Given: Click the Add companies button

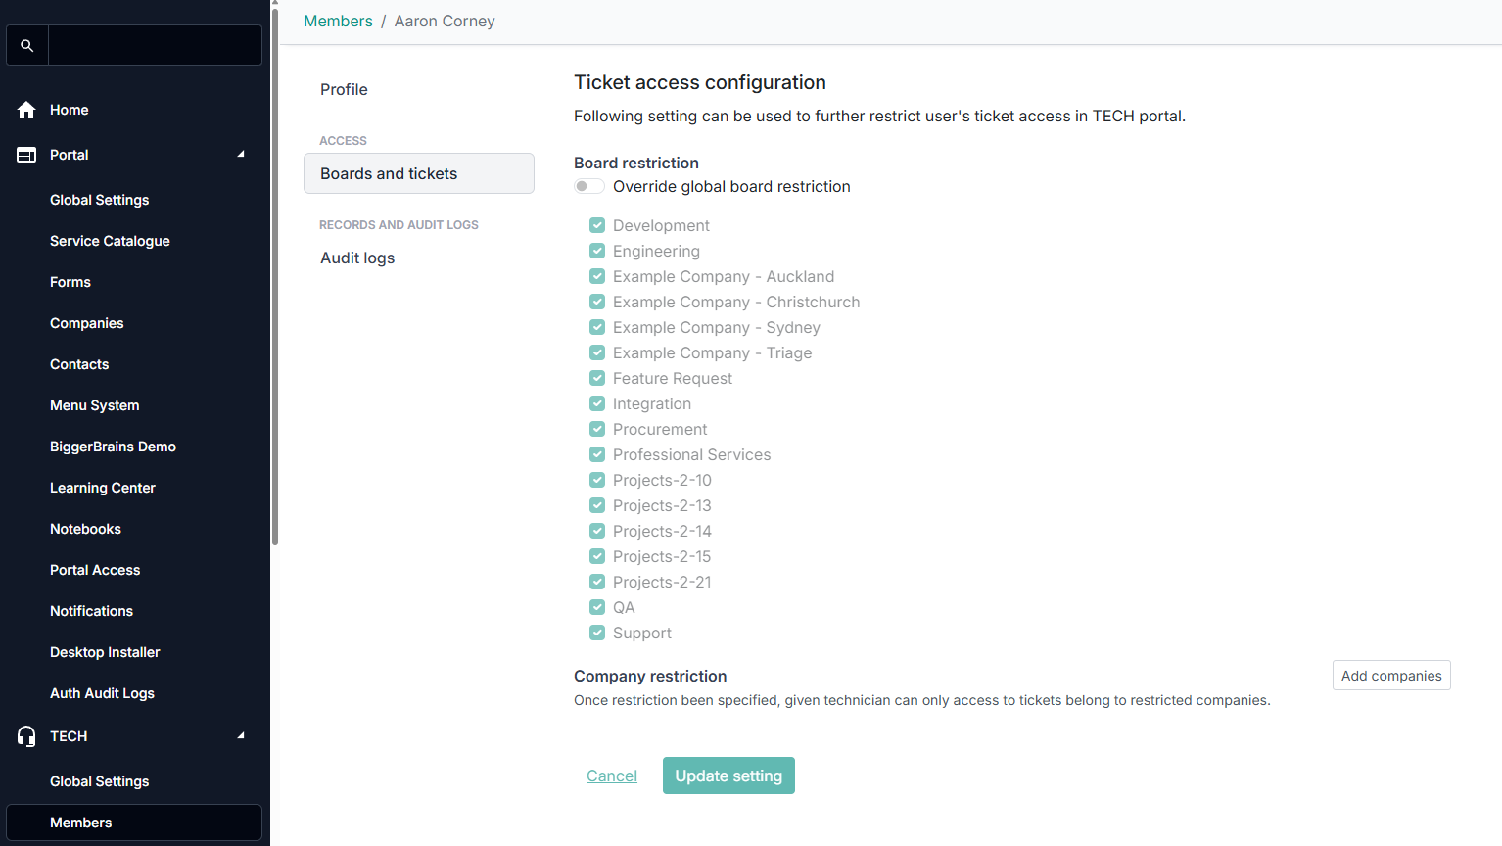Looking at the screenshot, I should click(x=1390, y=676).
